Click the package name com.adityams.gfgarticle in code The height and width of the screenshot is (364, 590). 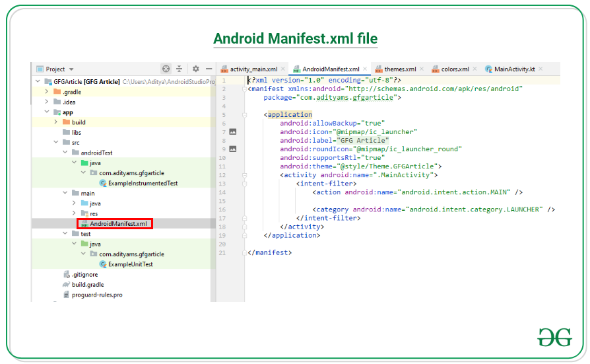pyautogui.click(x=346, y=98)
